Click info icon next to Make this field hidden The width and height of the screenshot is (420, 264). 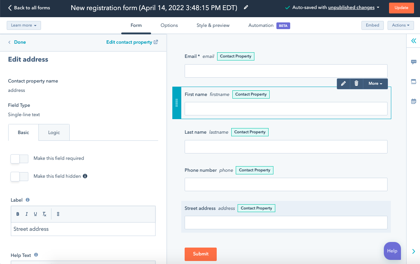coord(85,176)
